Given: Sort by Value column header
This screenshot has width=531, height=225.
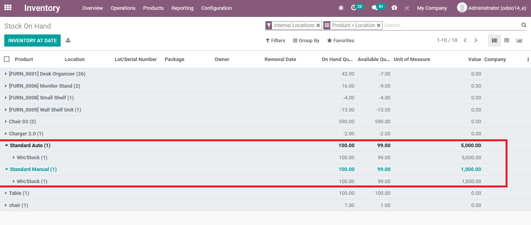Looking at the screenshot, I should click(x=474, y=59).
